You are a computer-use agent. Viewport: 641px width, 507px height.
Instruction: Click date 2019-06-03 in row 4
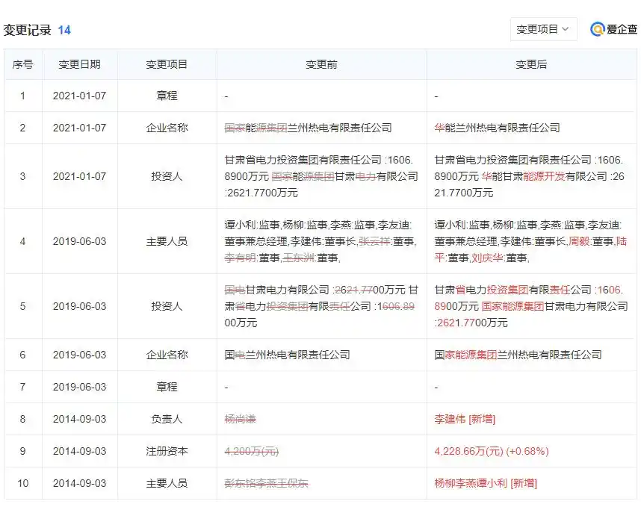coord(79,241)
